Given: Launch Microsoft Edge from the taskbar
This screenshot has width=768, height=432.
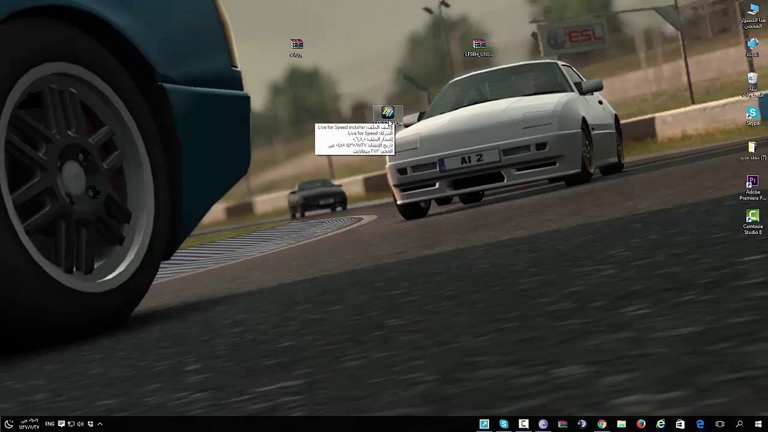Looking at the screenshot, I should point(700,424).
